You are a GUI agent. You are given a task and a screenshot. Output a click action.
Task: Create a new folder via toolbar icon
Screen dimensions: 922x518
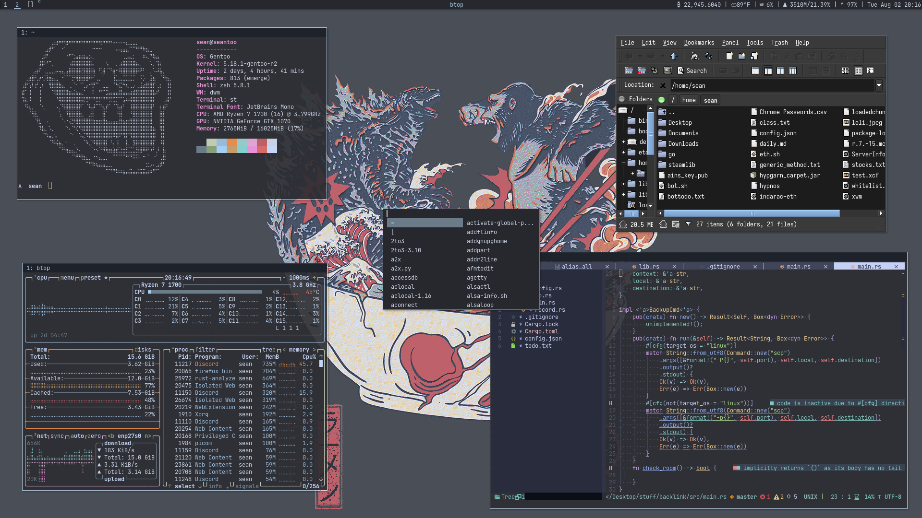742,56
